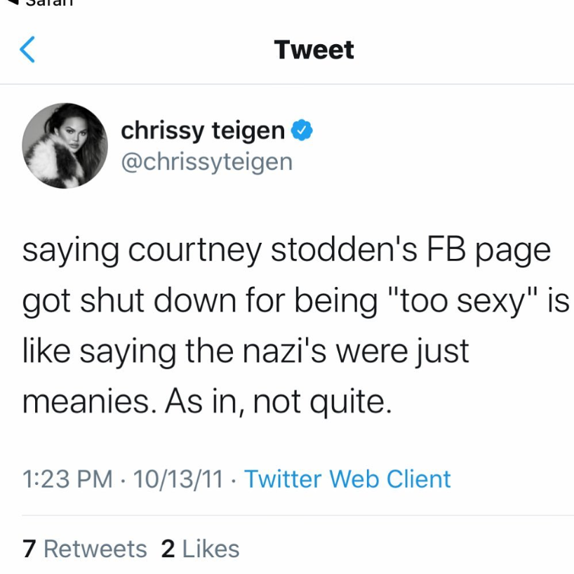Click the blue verified badge
This screenshot has height=574, width=574.
[302, 130]
